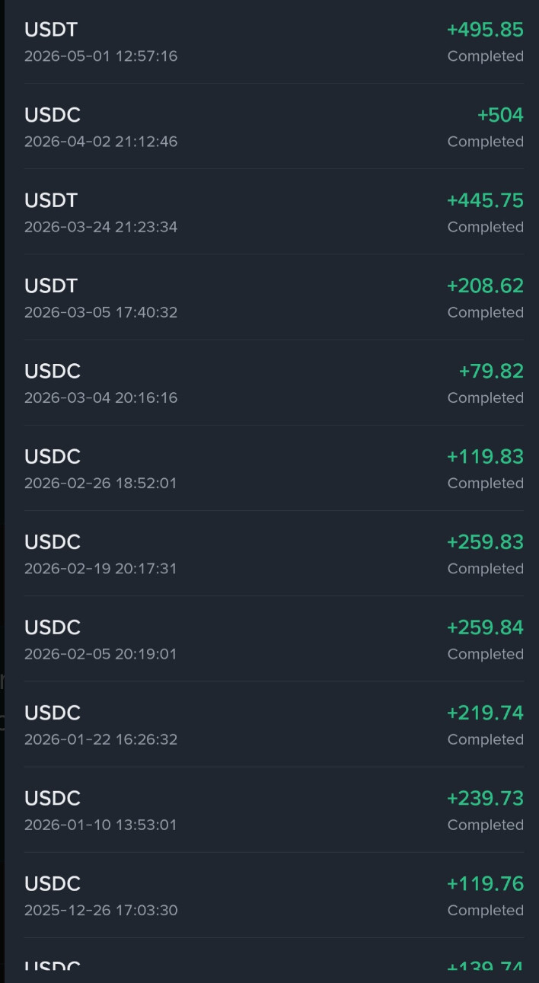The height and width of the screenshot is (983, 539).
Task: Open the USDC transaction dated 2026-02-26
Action: pos(274,468)
